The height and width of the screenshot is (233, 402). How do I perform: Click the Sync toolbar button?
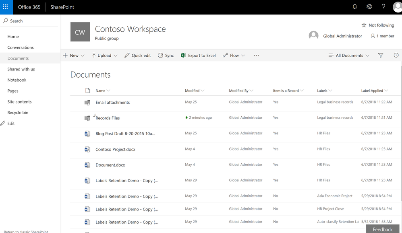(x=166, y=56)
